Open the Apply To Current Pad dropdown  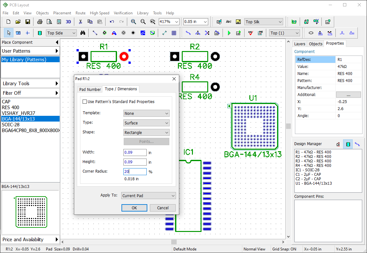tap(148, 196)
